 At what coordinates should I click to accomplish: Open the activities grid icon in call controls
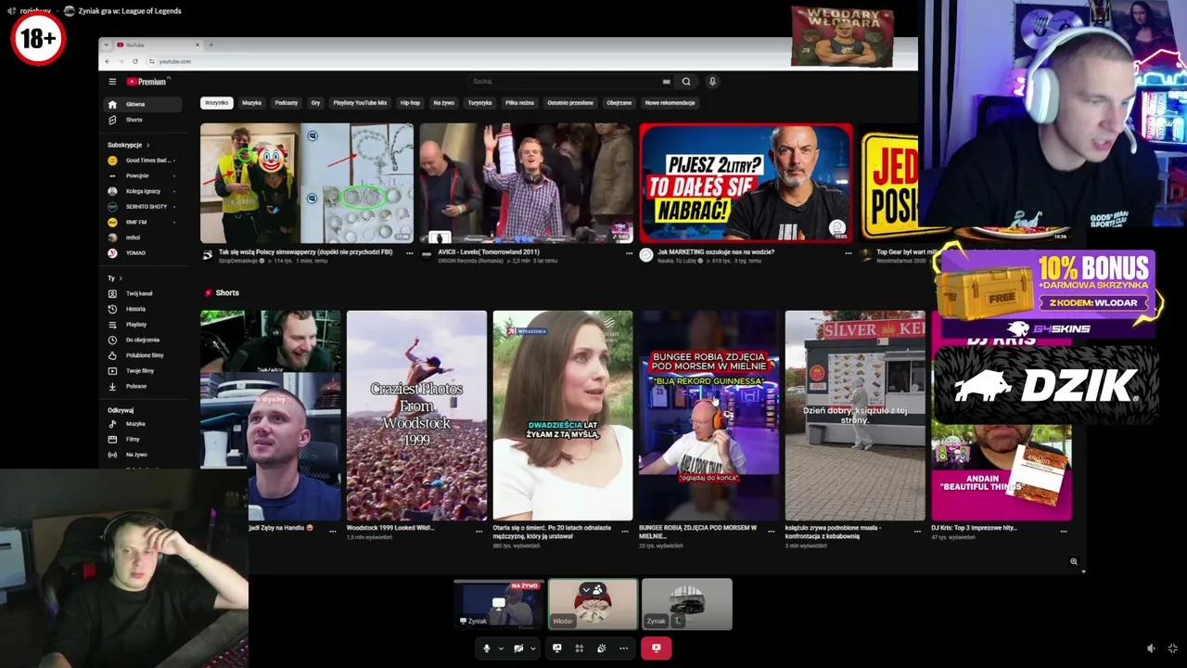point(580,649)
